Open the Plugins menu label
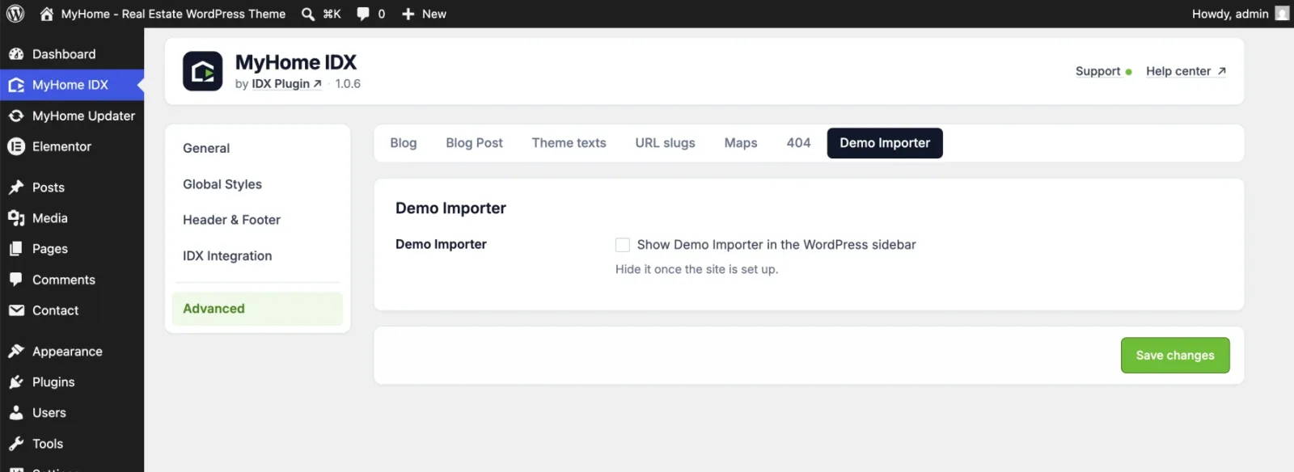The height and width of the screenshot is (472, 1294). (53, 382)
